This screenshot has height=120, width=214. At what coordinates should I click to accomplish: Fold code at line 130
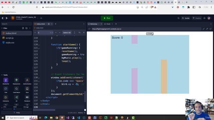pos(39,78)
